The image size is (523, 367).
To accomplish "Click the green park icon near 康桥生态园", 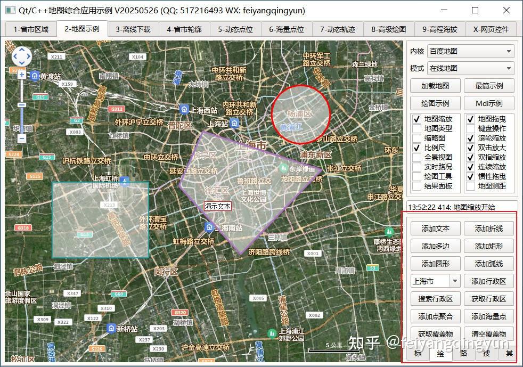I will click(x=388, y=232).
